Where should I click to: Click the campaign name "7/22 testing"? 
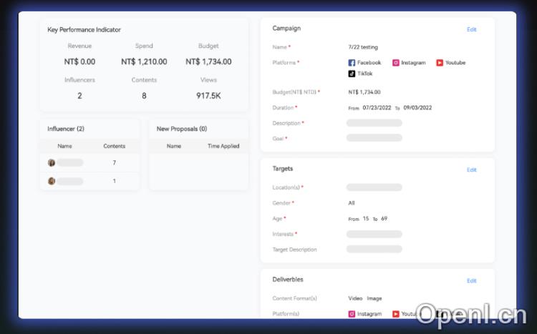(363, 47)
